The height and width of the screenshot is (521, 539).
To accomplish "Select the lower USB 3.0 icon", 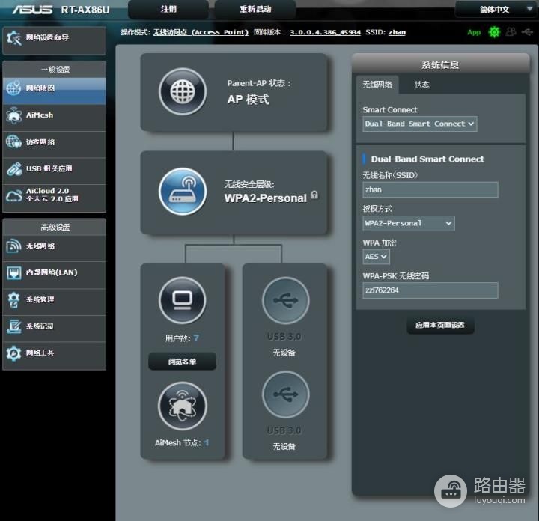I will (285, 394).
